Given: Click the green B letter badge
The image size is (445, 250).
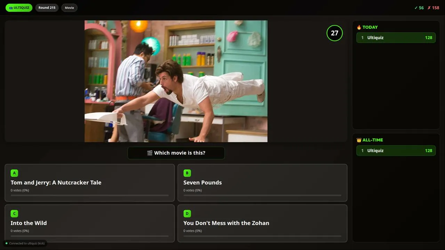Looking at the screenshot, I should [x=187, y=173].
